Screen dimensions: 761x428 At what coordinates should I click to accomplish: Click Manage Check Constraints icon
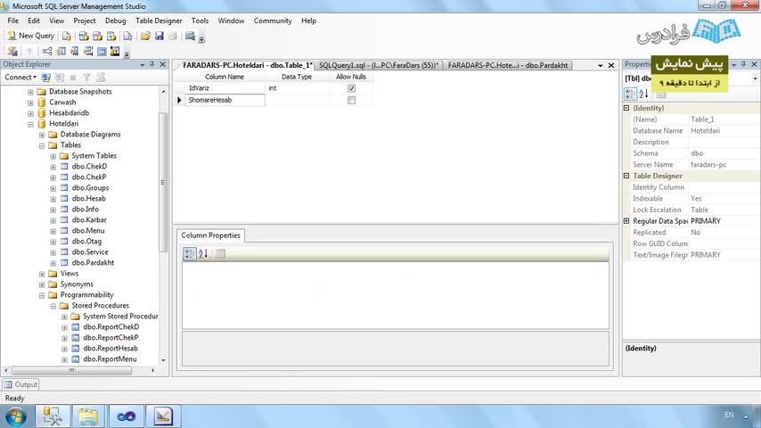(x=102, y=51)
